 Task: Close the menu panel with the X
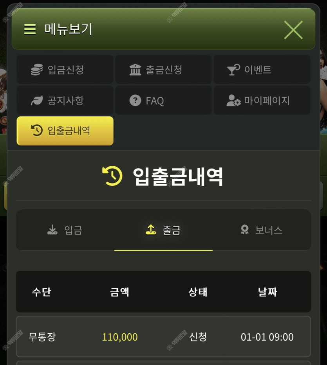point(293,30)
